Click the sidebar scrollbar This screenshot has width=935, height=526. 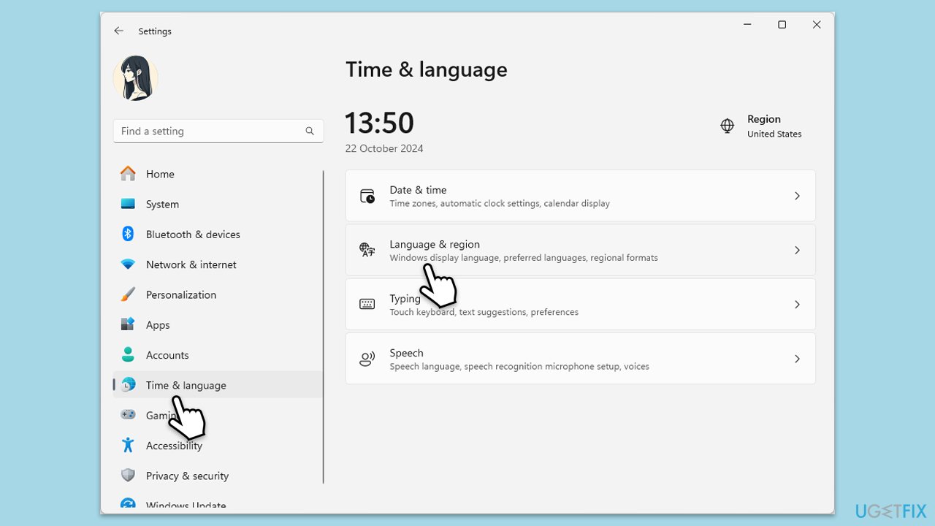coord(324,327)
